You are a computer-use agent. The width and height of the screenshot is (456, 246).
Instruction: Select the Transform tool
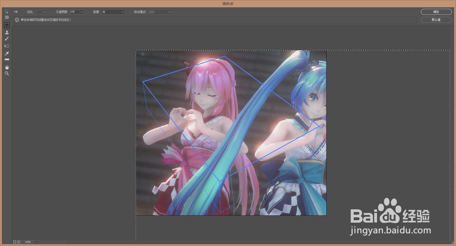[7, 46]
